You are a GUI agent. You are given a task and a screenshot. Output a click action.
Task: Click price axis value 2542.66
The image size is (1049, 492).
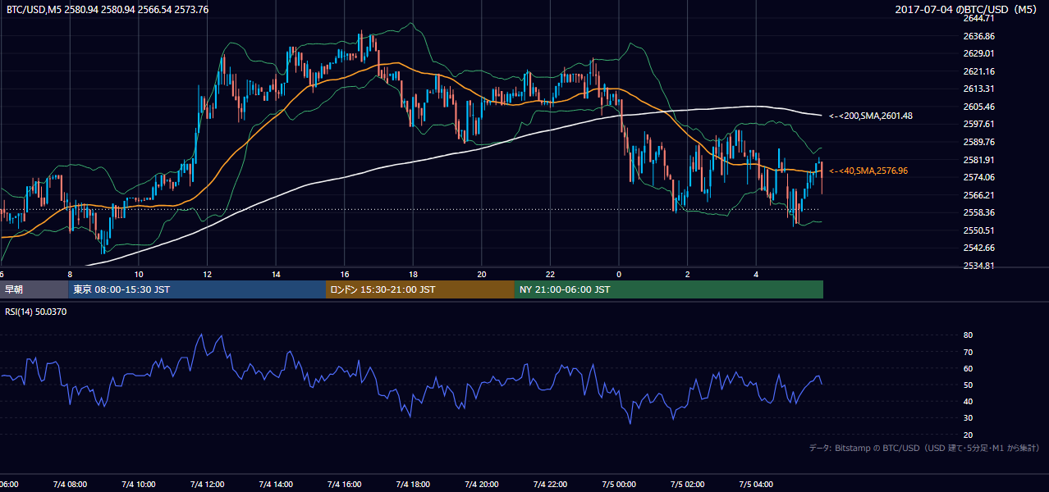979,248
